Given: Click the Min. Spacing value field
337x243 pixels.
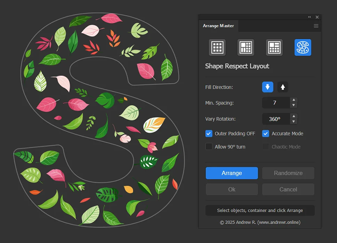Looking at the screenshot, I should (275, 103).
